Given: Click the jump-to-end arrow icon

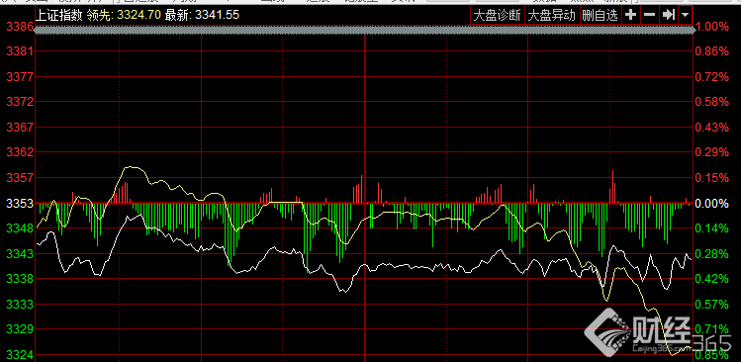Looking at the screenshot, I should click(668, 15).
